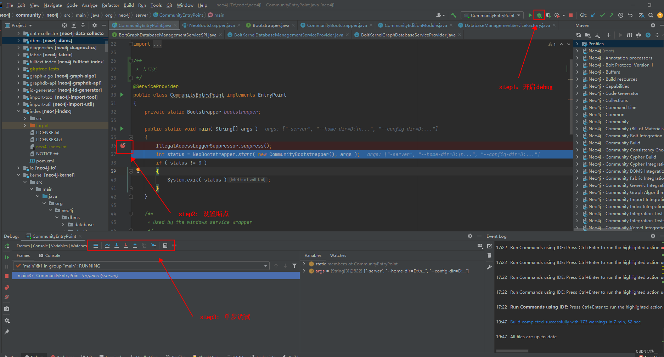664x357 pixels.
Task: Toggle Maven Offline Mode
Action: coord(639,35)
